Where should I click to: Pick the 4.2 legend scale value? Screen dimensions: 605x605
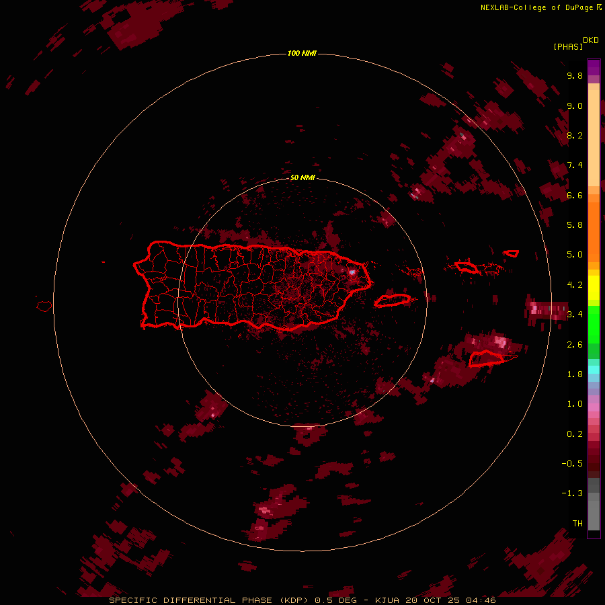(x=575, y=285)
